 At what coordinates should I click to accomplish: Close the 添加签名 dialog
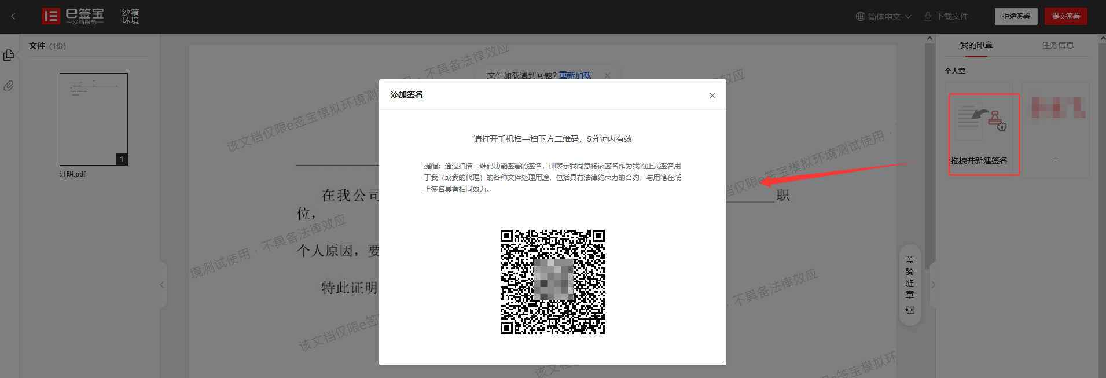point(712,96)
